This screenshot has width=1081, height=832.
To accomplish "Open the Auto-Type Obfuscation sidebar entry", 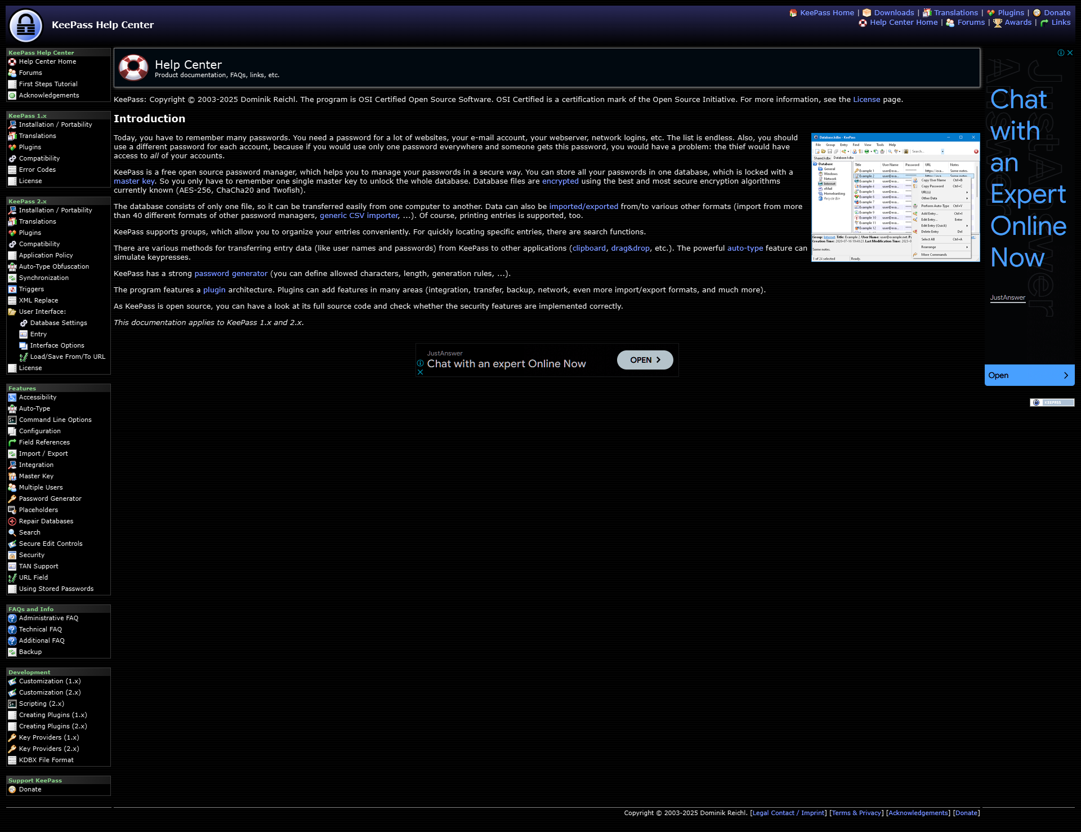I will click(53, 267).
